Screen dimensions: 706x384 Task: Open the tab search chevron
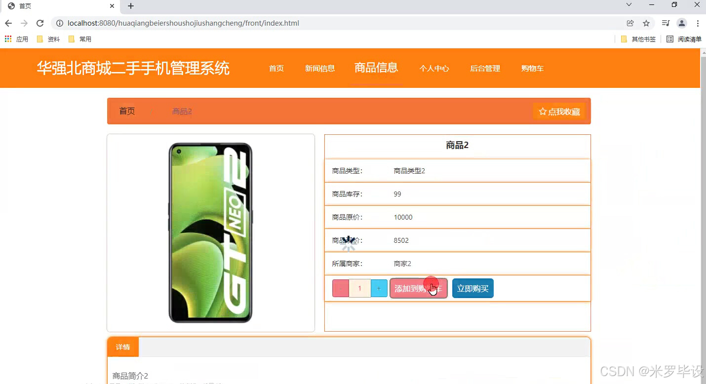point(629,5)
